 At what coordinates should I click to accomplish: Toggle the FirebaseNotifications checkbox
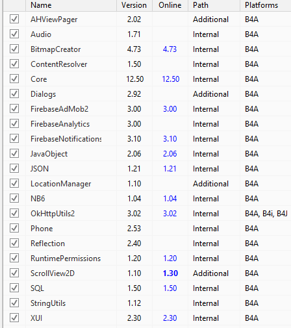14,138
